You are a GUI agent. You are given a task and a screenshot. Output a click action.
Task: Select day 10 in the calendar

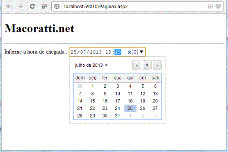[118, 93]
